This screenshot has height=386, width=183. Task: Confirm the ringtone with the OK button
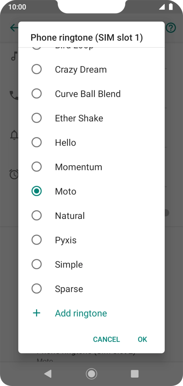tap(142, 339)
